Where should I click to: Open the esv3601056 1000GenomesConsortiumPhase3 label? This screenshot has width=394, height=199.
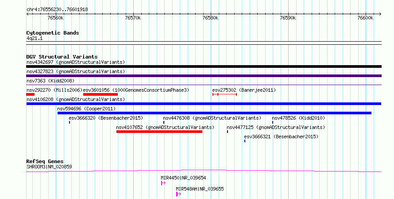click(136, 90)
